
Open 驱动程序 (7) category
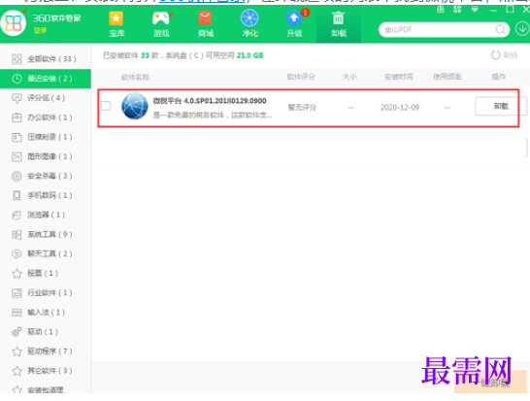(46, 351)
